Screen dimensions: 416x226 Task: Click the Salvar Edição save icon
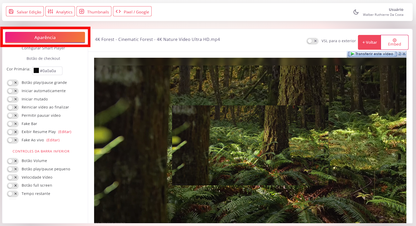click(x=11, y=11)
